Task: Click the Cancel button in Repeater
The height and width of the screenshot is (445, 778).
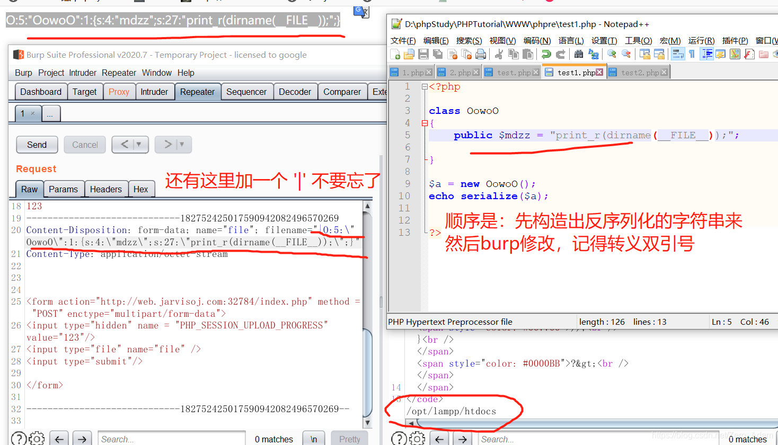Action: [x=85, y=145]
